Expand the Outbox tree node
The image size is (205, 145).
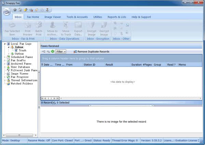9,54
